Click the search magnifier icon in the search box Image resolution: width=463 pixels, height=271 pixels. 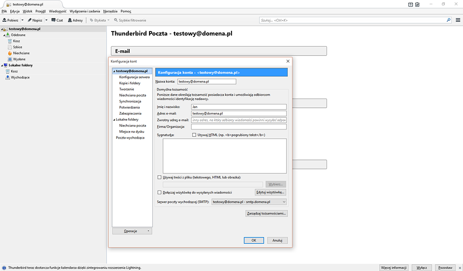[x=449, y=20]
